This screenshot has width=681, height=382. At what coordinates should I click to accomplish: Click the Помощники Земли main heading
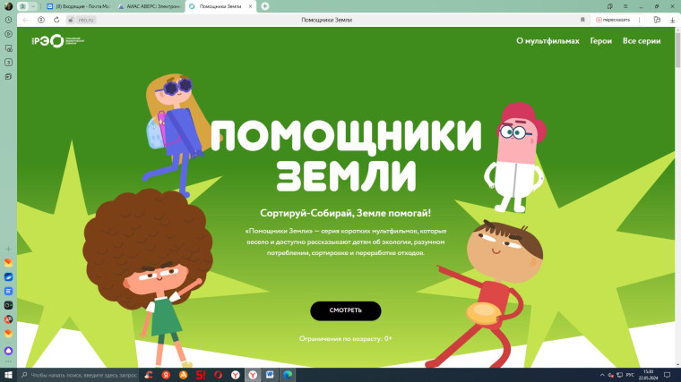(x=346, y=155)
